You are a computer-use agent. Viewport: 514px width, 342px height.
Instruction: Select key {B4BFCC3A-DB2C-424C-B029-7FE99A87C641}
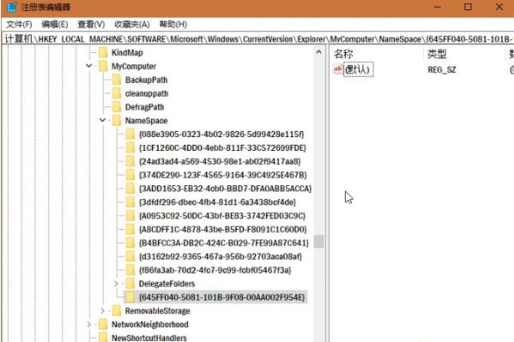pos(224,243)
